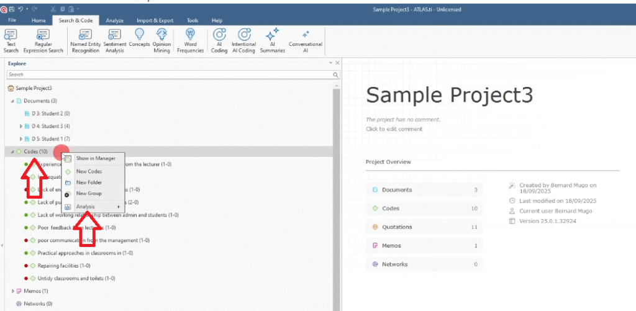The width and height of the screenshot is (636, 311).
Task: Open Quotations in Project Overview
Action: 397,227
